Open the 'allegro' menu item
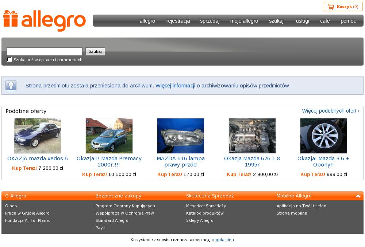Viewport: 365px width, 247px height. click(147, 21)
